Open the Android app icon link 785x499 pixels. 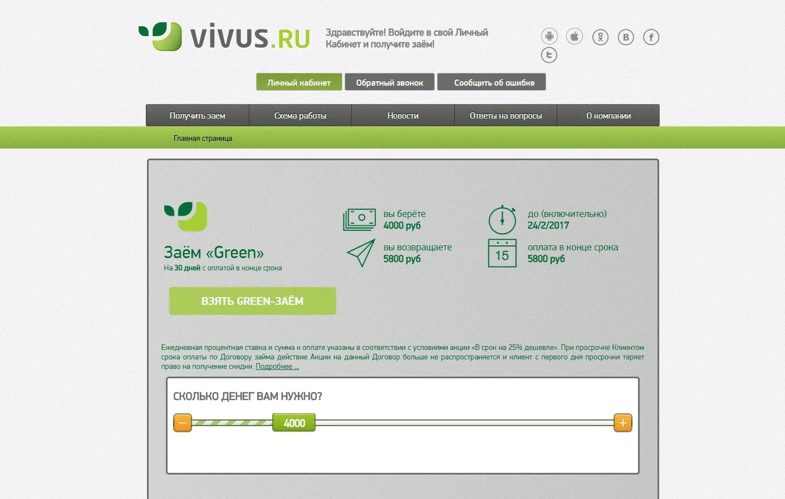click(549, 37)
